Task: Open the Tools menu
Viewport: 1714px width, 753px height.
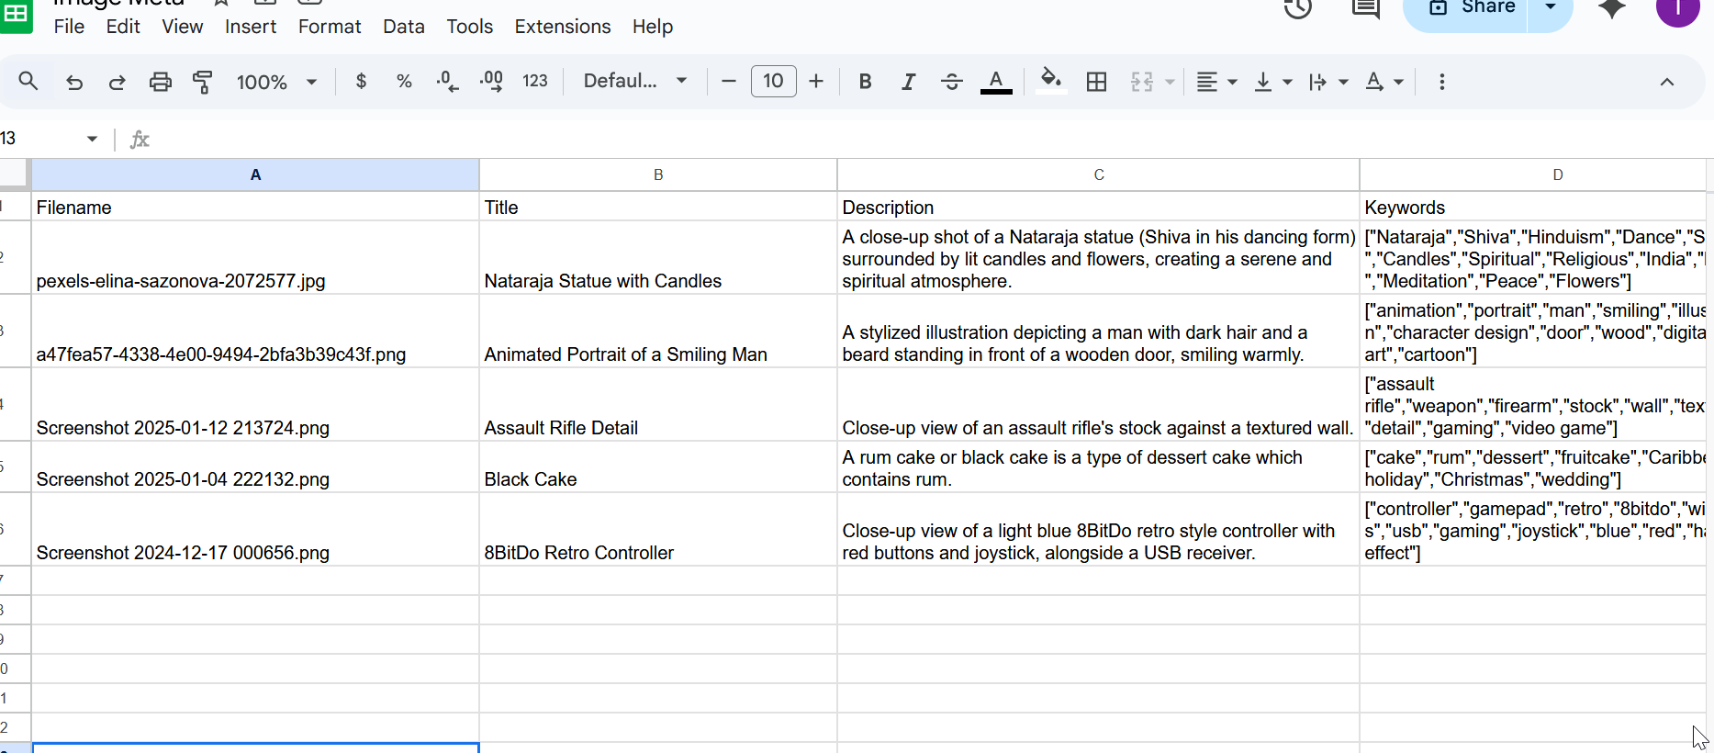Action: click(x=470, y=27)
